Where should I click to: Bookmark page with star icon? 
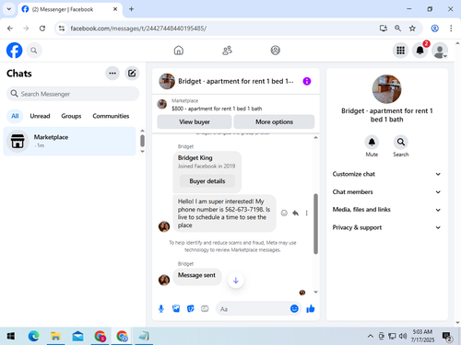pos(412,29)
